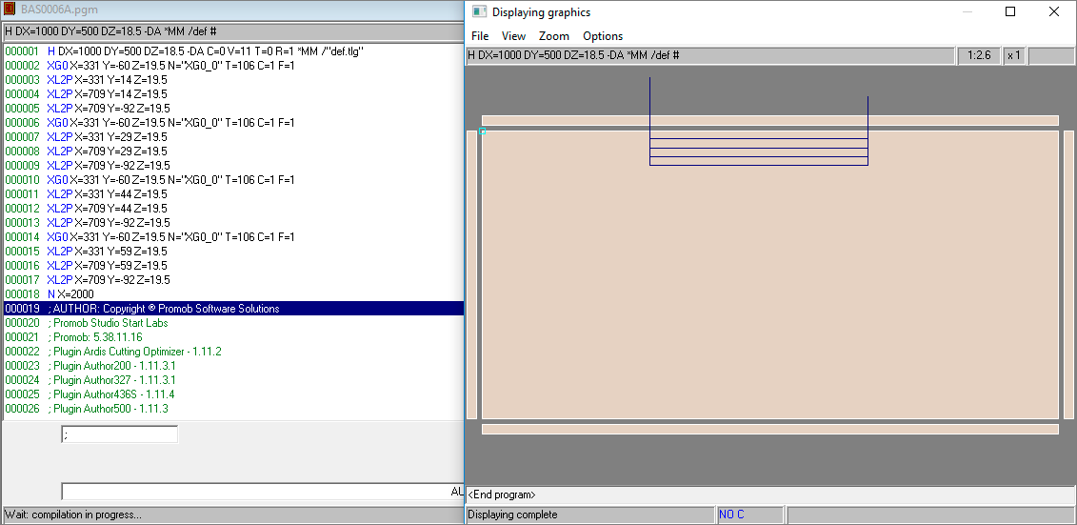Viewport: 1077px width, 525px height.
Task: Select line 000020 Promob Studio Start Labs
Action: pos(233,323)
